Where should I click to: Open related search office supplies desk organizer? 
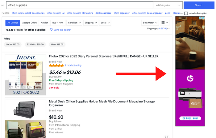147,13
